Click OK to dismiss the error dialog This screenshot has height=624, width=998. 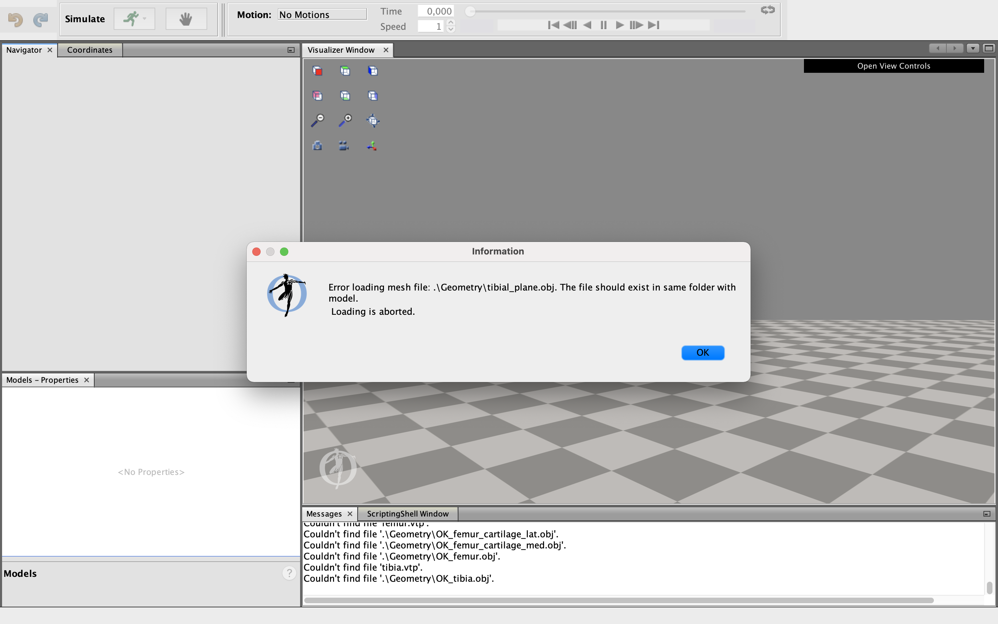coord(703,352)
